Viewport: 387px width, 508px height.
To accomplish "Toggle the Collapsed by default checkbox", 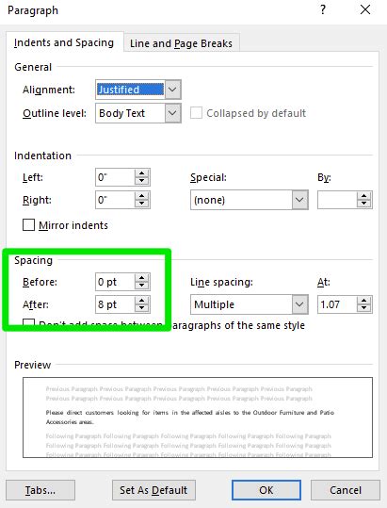I will [196, 113].
